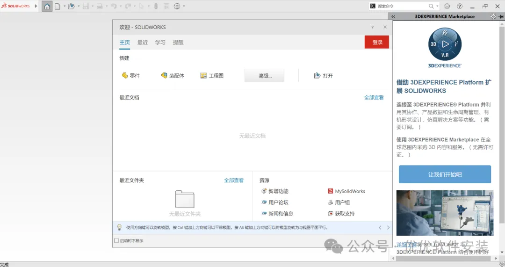View all (全部查看) recent documents
This screenshot has width=505, height=267.
coord(374,98)
